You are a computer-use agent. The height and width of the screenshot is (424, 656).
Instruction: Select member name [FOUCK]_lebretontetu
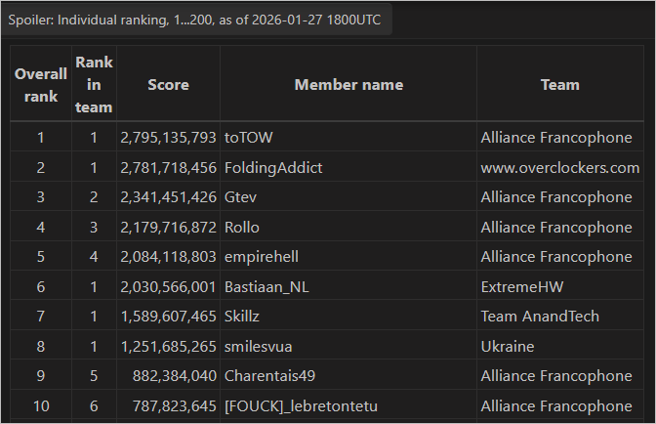(300, 406)
